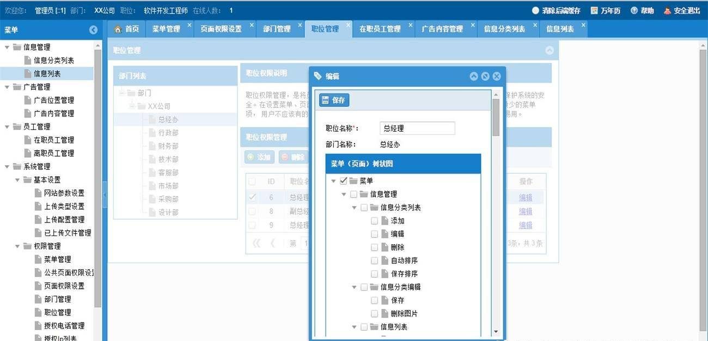The image size is (708, 341).
Task: Click the 编辑 link in row ID 6
Action: 526,197
